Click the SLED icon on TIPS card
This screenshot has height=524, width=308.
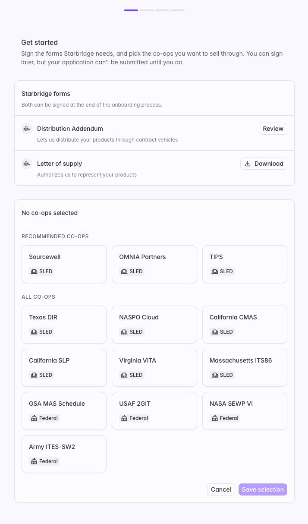[x=215, y=271]
